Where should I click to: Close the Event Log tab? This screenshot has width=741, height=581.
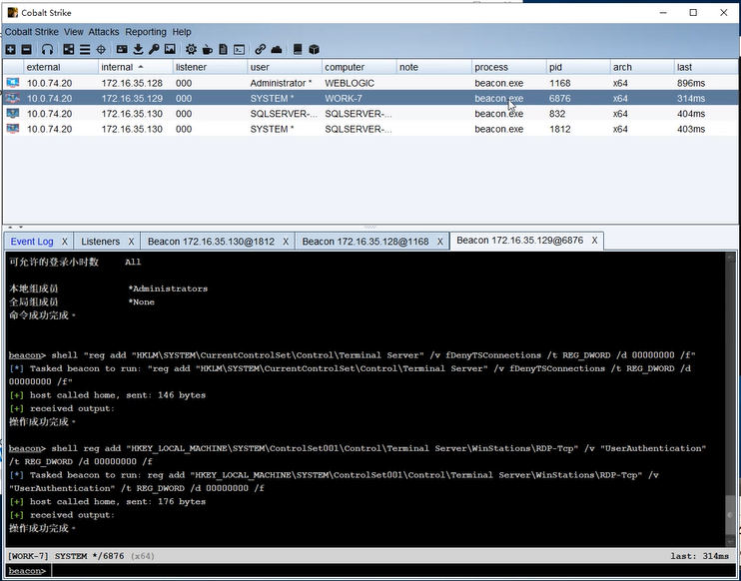[x=65, y=242]
